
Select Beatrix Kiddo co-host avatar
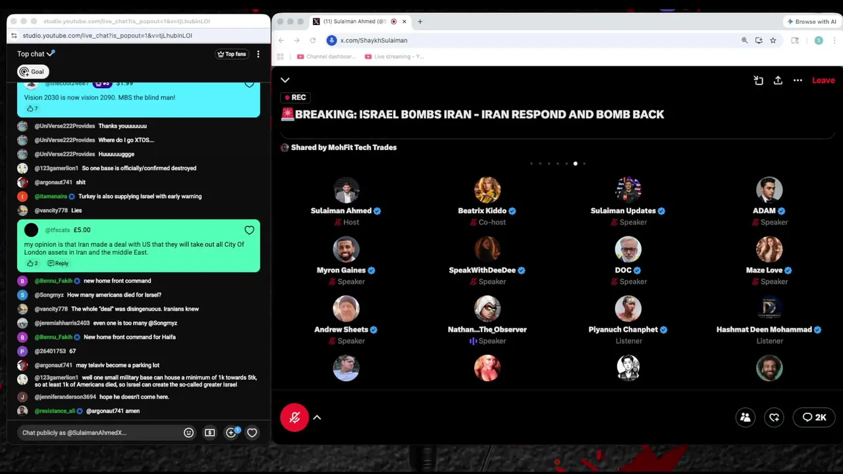487,190
